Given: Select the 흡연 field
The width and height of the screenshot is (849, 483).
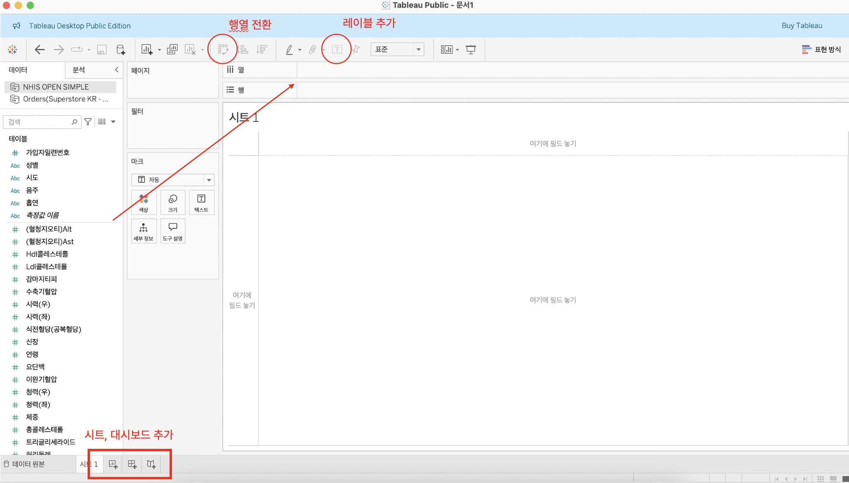Looking at the screenshot, I should pos(32,203).
